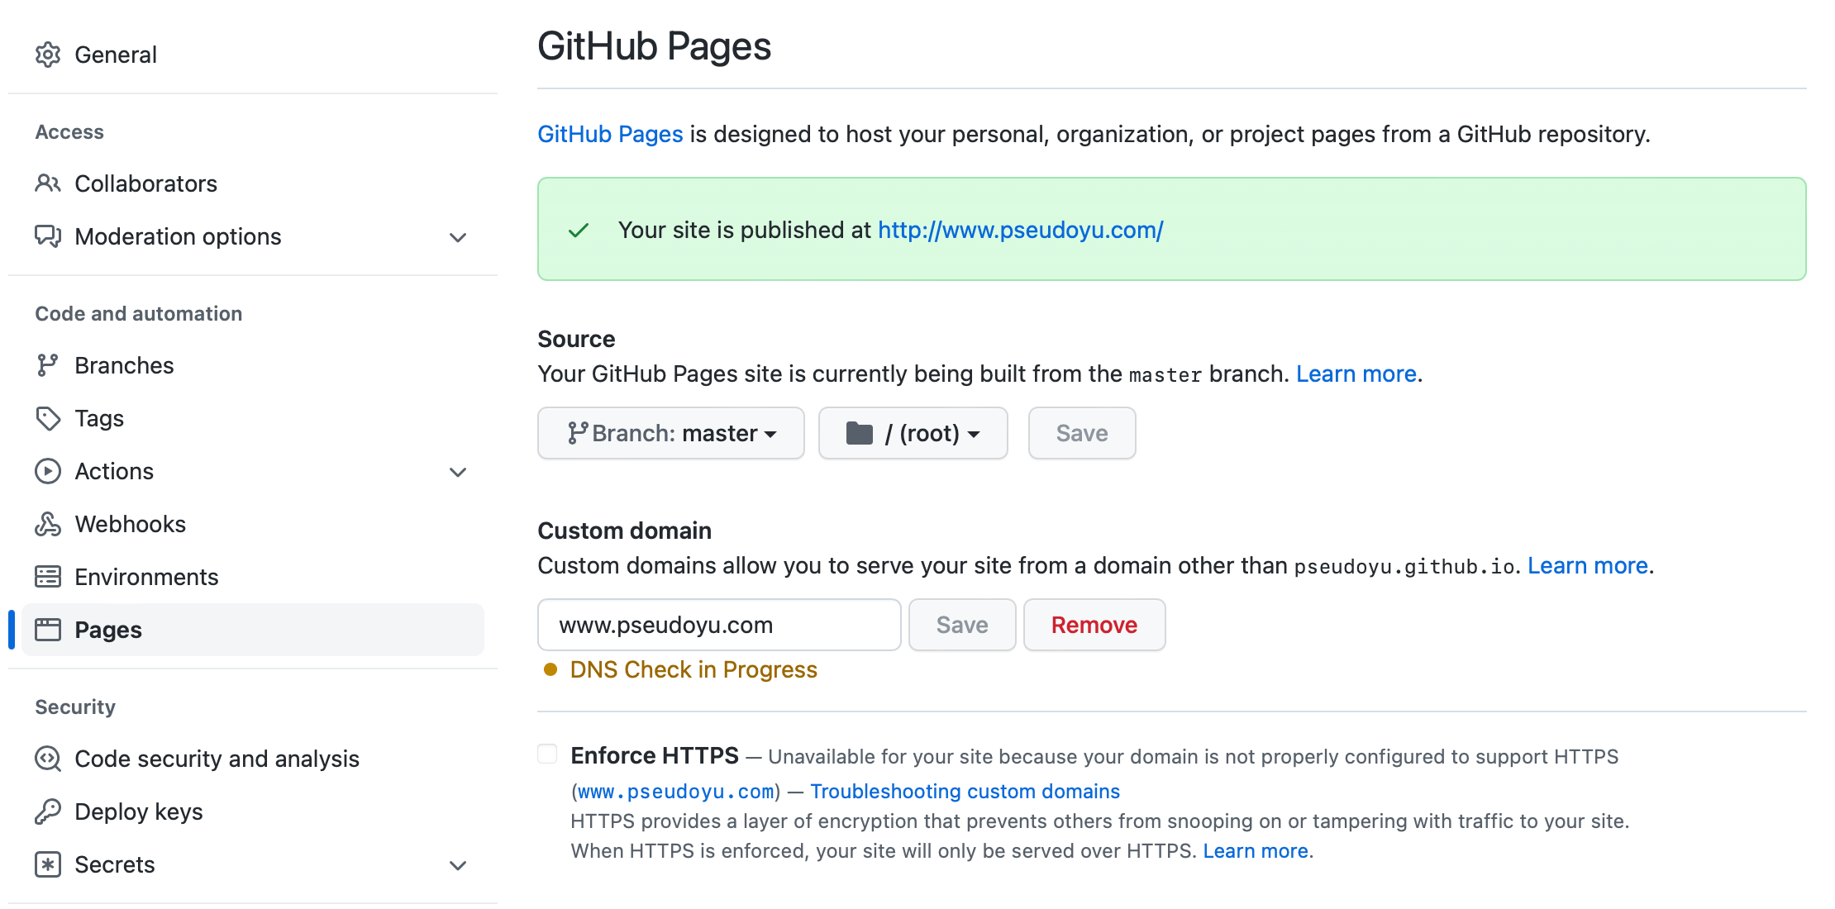The image size is (1835, 909).
Task: Click the Deploy keys key icon
Action: [48, 811]
